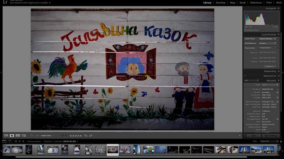The height and width of the screenshot is (159, 284).
Task: Select the Painter spray can tool
Action: tap(32, 136)
